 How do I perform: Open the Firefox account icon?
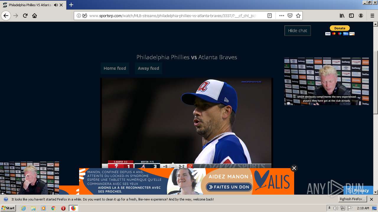pyautogui.click(x=361, y=16)
